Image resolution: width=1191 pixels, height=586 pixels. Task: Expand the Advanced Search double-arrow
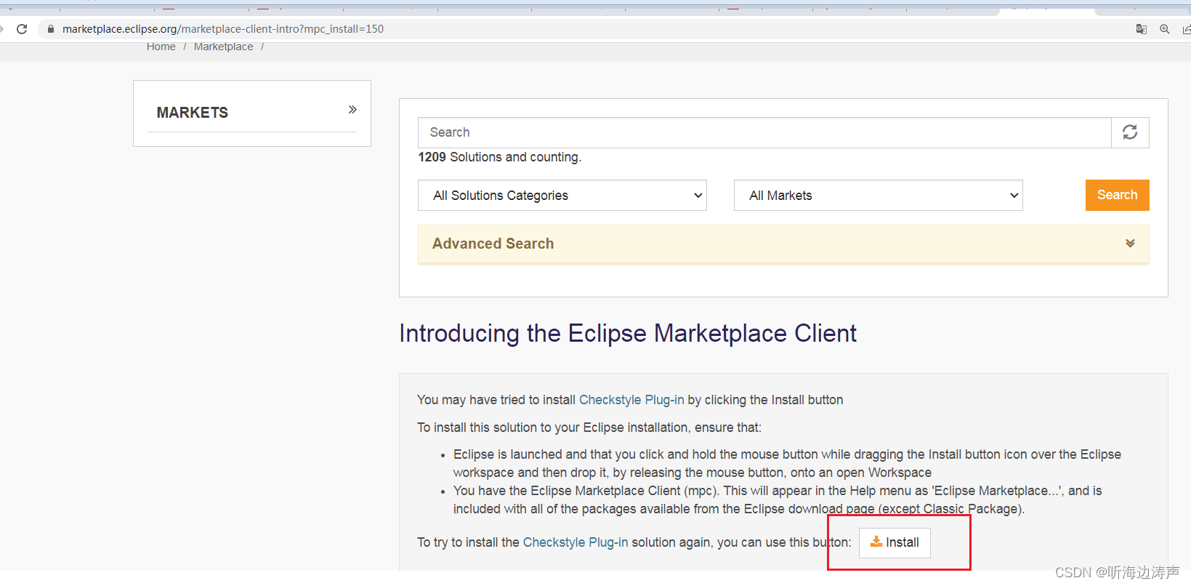pyautogui.click(x=1130, y=244)
